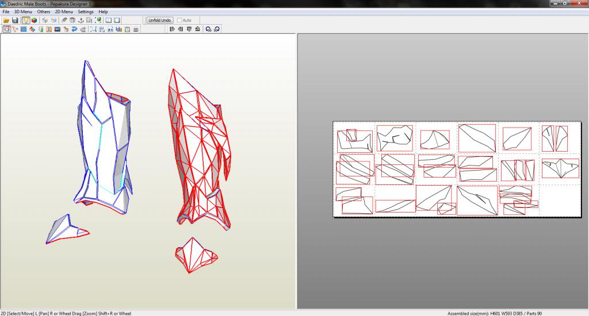
Task: Click the Open file folder icon
Action: [6, 20]
